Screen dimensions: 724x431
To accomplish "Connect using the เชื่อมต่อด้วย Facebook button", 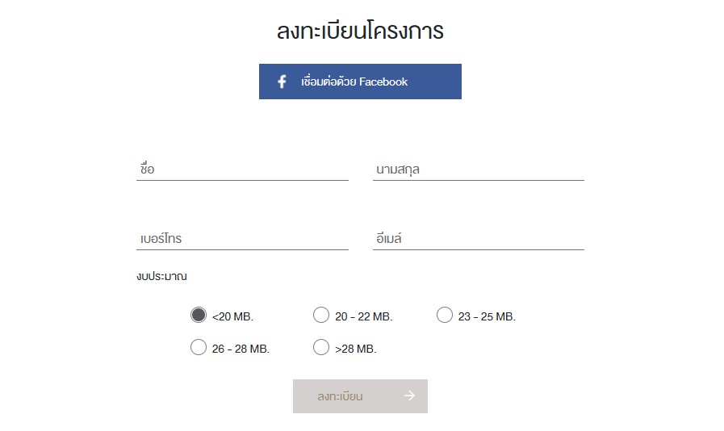I will click(x=360, y=82).
